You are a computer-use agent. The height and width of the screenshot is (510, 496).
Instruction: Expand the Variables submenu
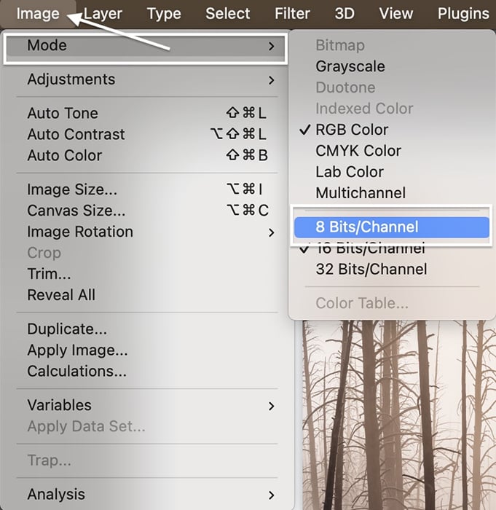click(147, 405)
